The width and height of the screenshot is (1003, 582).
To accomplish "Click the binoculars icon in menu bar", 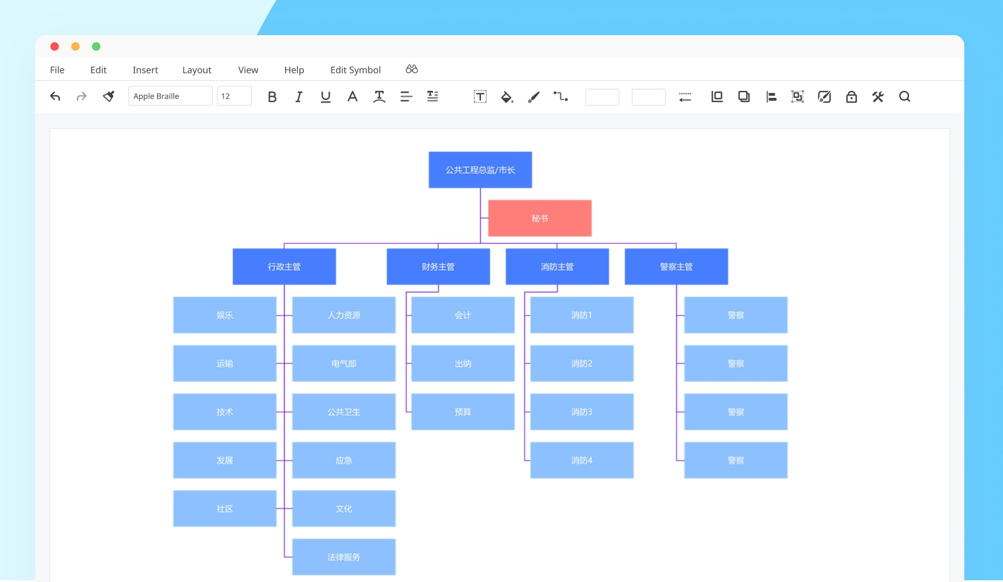I will [412, 69].
